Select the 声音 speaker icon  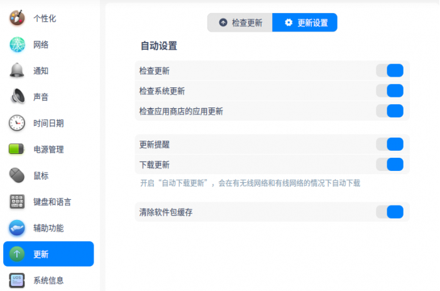tap(18, 97)
